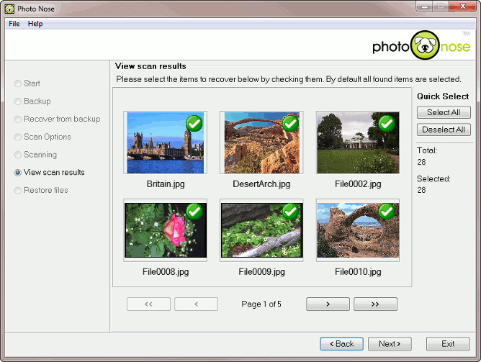Screen dimensions: 481x362
Task: Uncheck the green checkmark on Britain.jpg
Action: (194, 124)
